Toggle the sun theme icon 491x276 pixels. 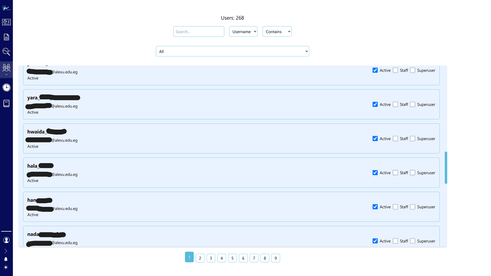pyautogui.click(x=6, y=267)
